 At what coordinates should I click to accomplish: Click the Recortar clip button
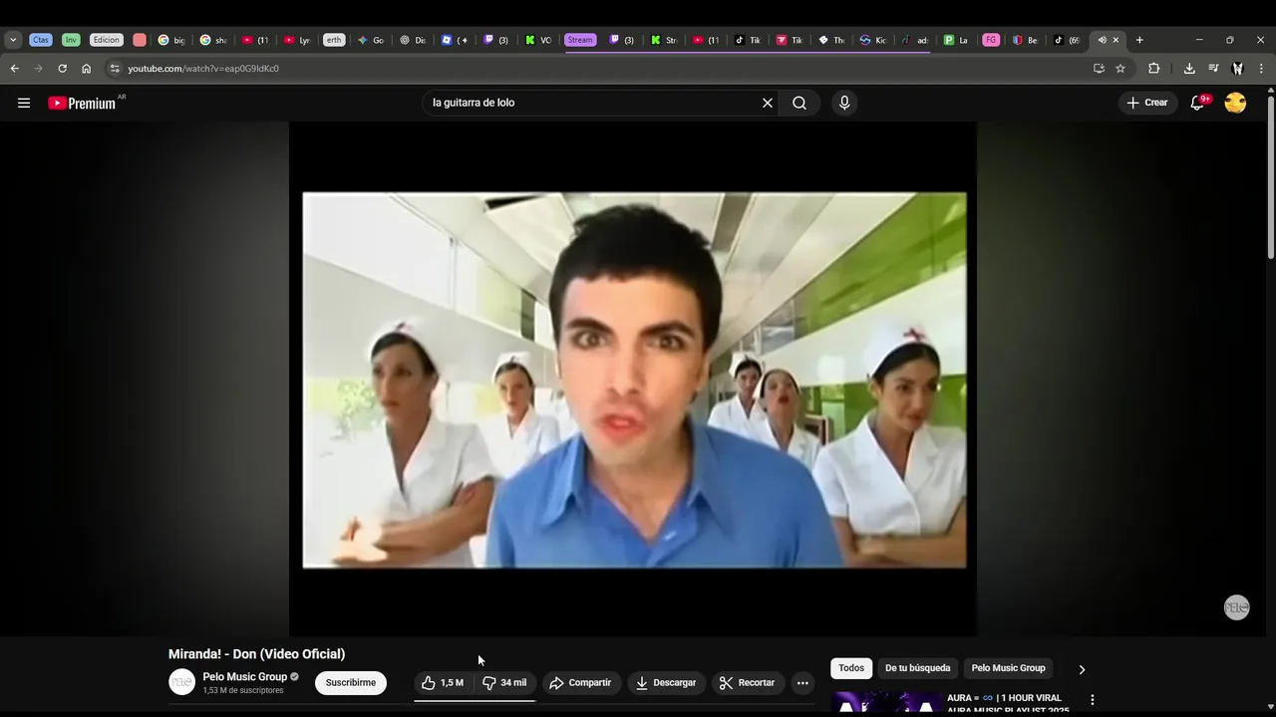coord(748,682)
